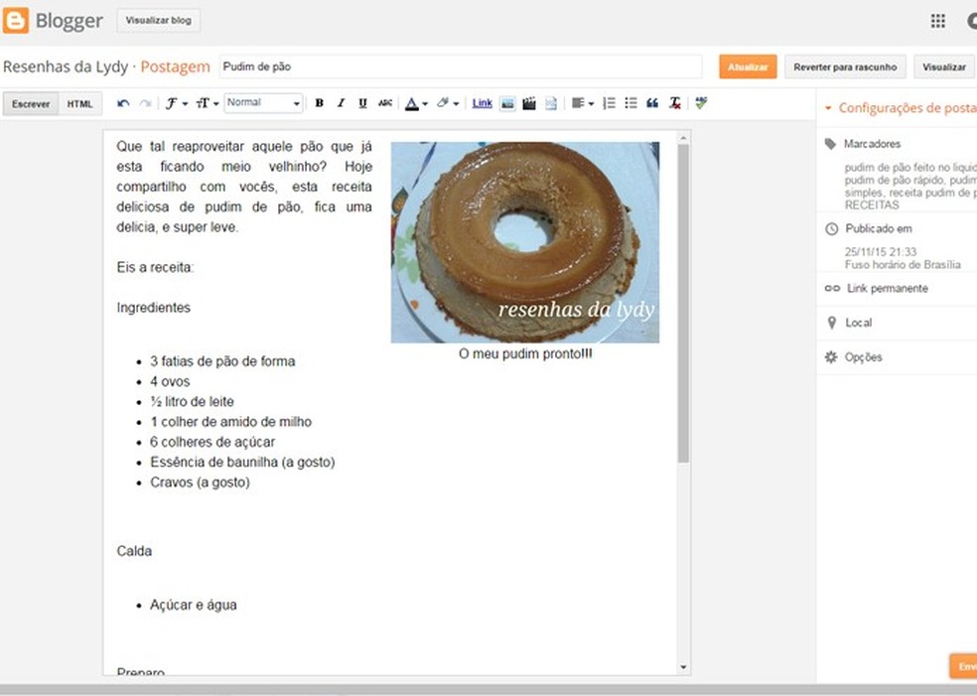
Task: Open the text alignment dropdown
Action: [x=583, y=103]
